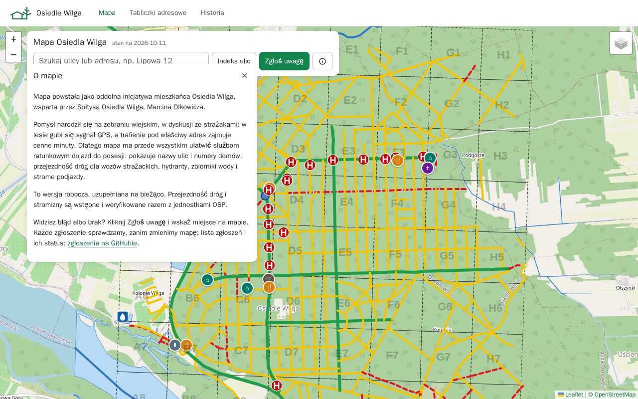Click the purple cross church marker

click(428, 168)
